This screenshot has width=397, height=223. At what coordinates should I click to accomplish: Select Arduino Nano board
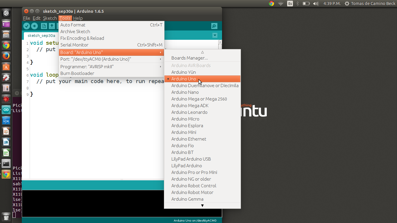point(202,92)
